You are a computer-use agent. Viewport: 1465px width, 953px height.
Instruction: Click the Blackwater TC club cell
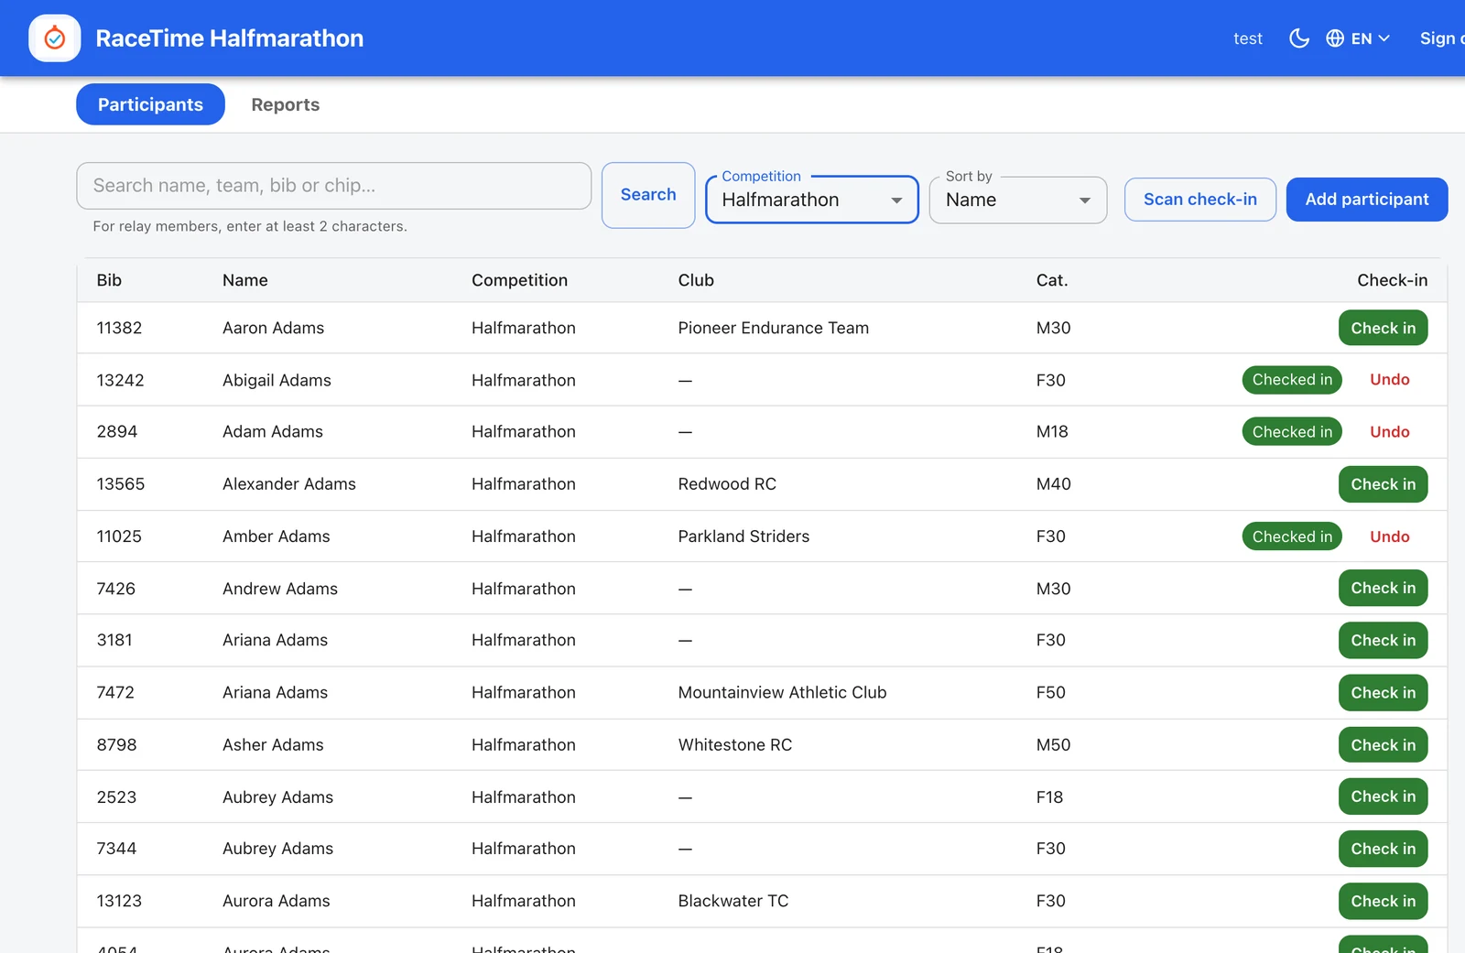click(x=733, y=901)
